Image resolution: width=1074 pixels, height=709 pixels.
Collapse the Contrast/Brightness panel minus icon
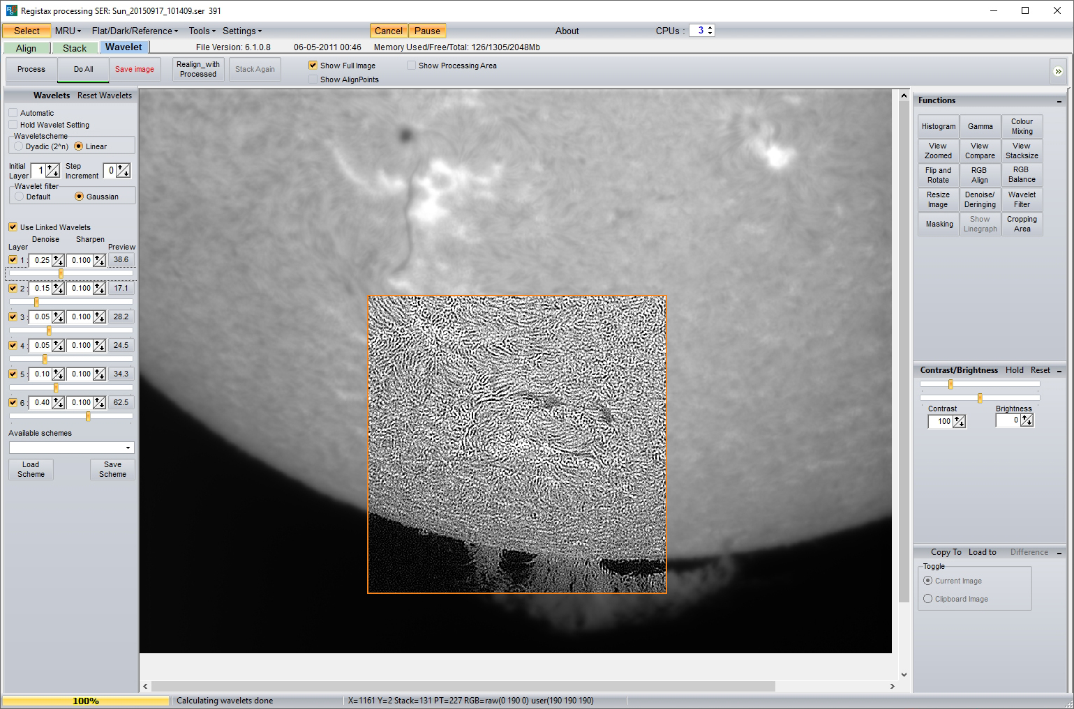[1059, 371]
